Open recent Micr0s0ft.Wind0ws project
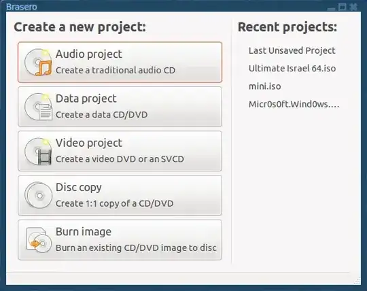This screenshot has height=291, width=367. pyautogui.click(x=294, y=104)
